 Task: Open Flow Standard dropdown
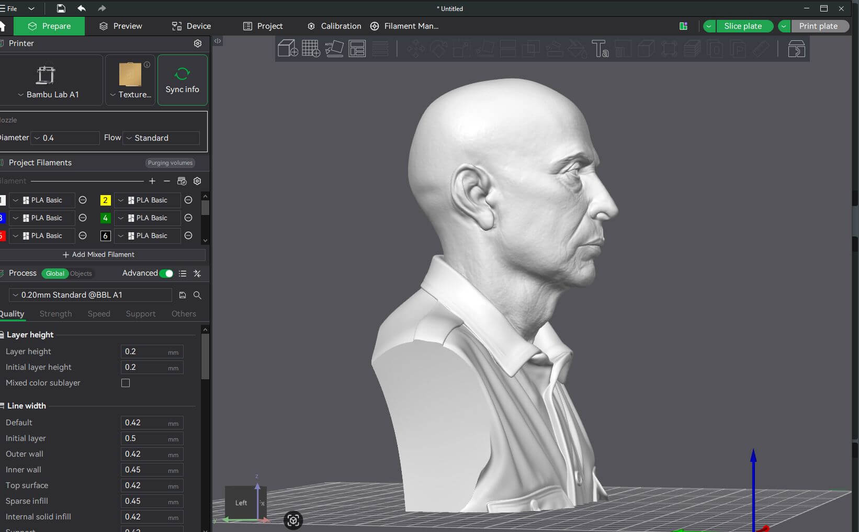click(x=161, y=138)
